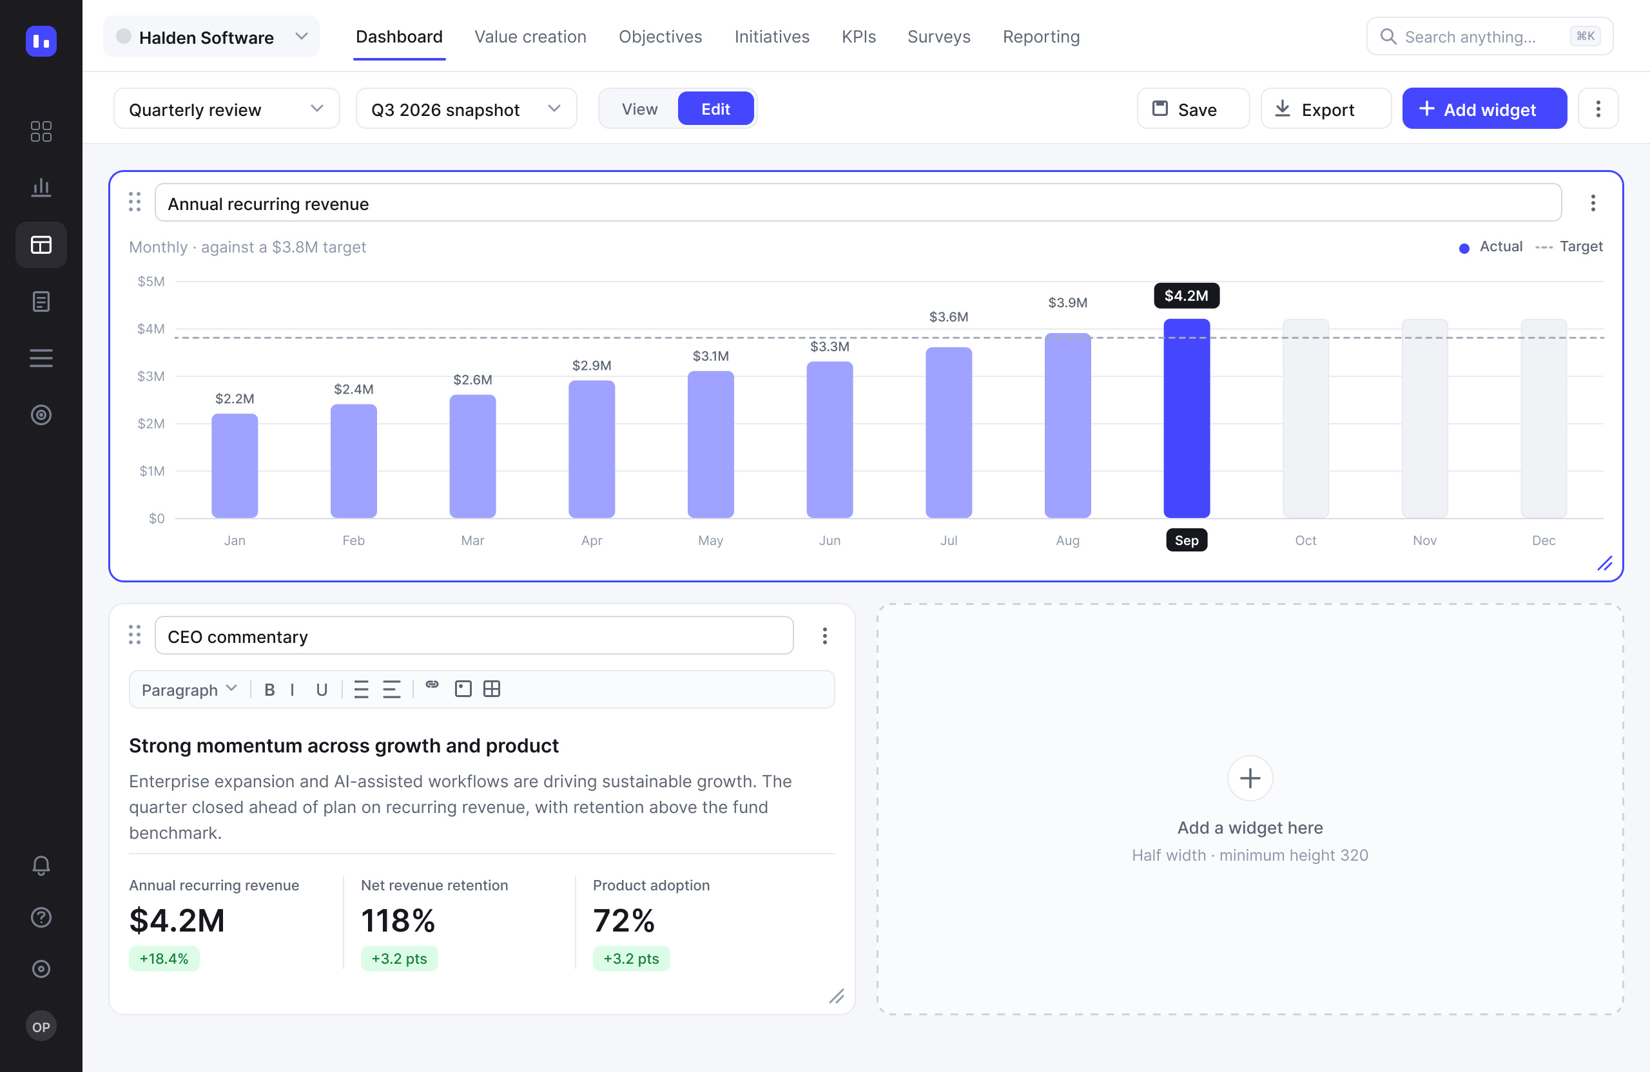Open Annual recurring revenue widget options menu
The image size is (1650, 1072).
pos(1593,203)
